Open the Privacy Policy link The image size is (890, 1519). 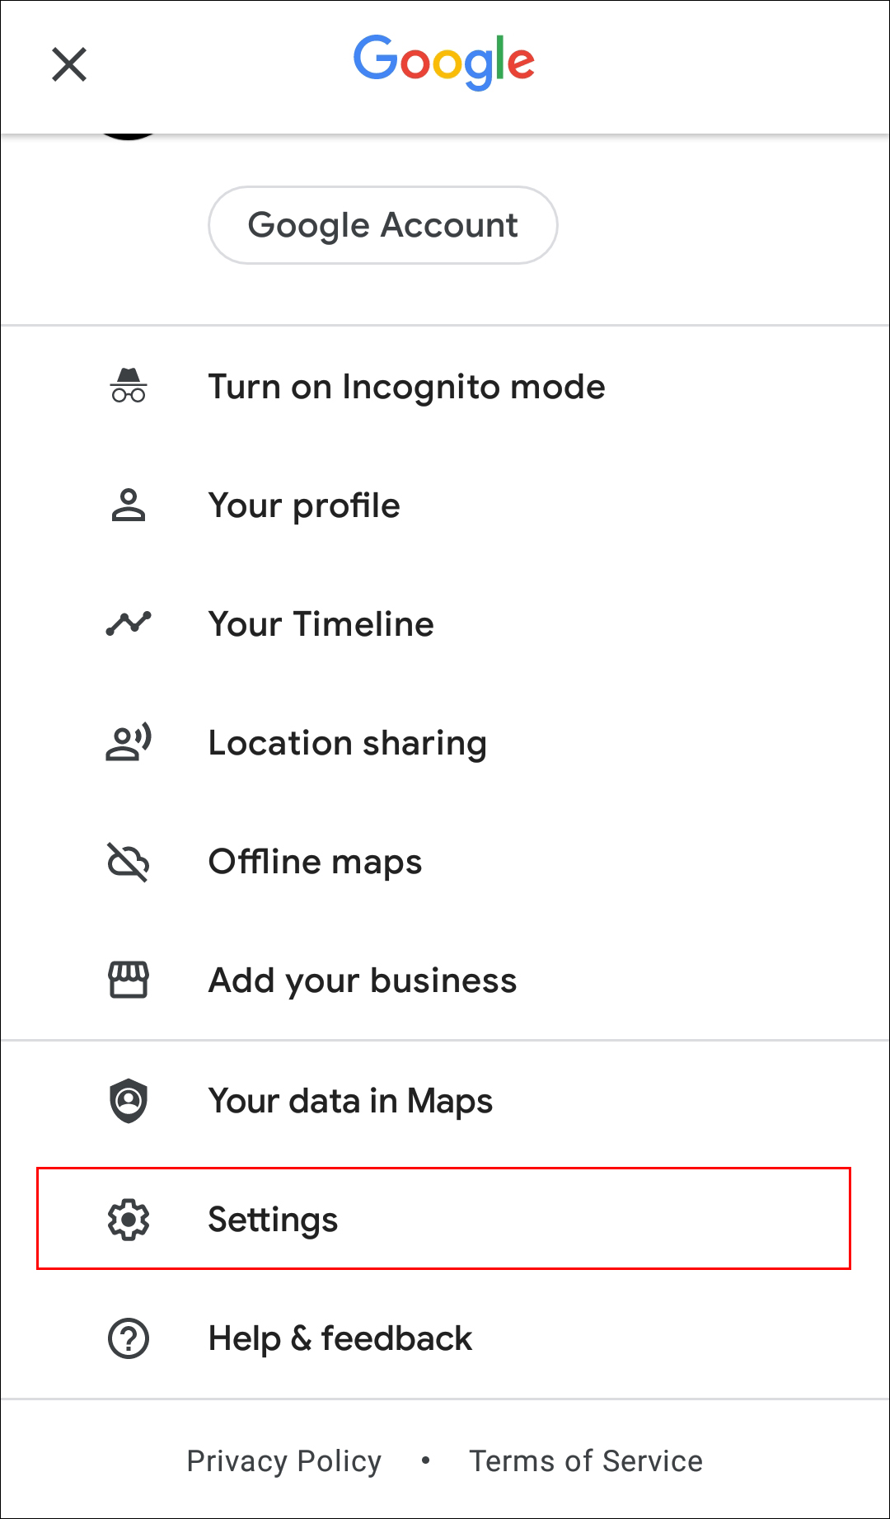284,1460
